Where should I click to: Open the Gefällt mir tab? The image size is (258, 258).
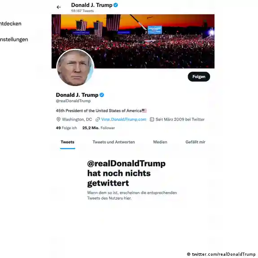click(x=195, y=142)
